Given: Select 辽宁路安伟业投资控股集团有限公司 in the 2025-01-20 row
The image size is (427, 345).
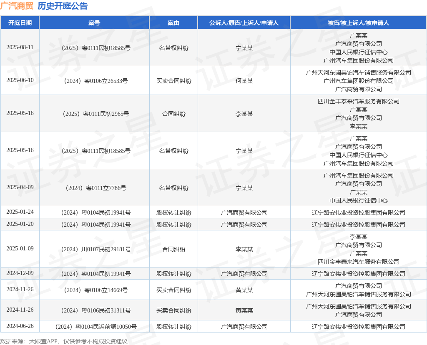Looking at the screenshot, I should click(358, 225).
